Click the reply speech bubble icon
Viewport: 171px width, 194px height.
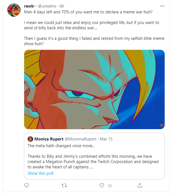[26, 185]
